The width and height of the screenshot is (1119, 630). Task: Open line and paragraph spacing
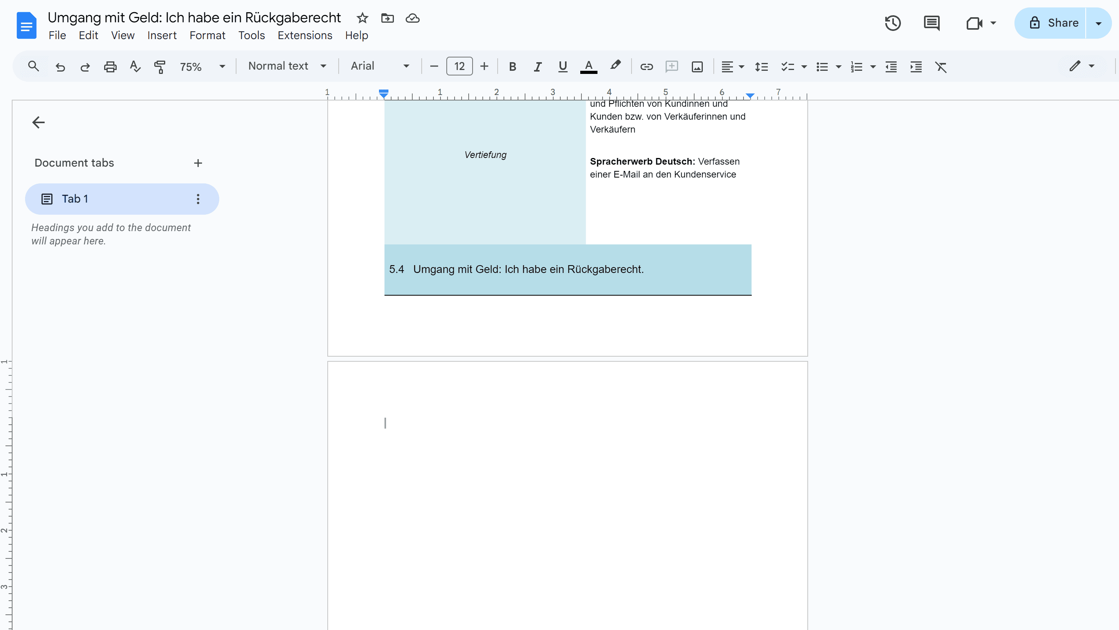coord(762,66)
